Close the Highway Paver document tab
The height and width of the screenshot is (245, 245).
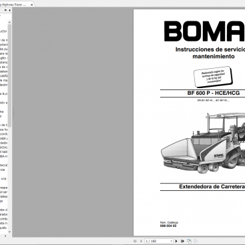pos(31,5)
